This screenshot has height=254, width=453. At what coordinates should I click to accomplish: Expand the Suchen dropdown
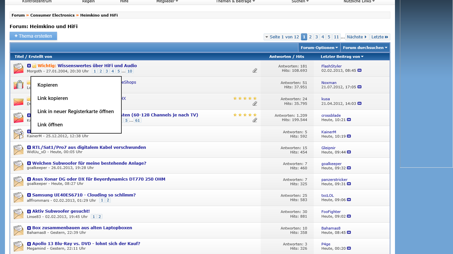coord(300,1)
